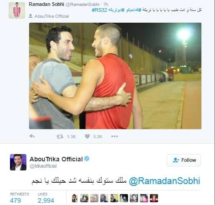
Task: Open the #RS32 hashtag
Action: point(99,10)
